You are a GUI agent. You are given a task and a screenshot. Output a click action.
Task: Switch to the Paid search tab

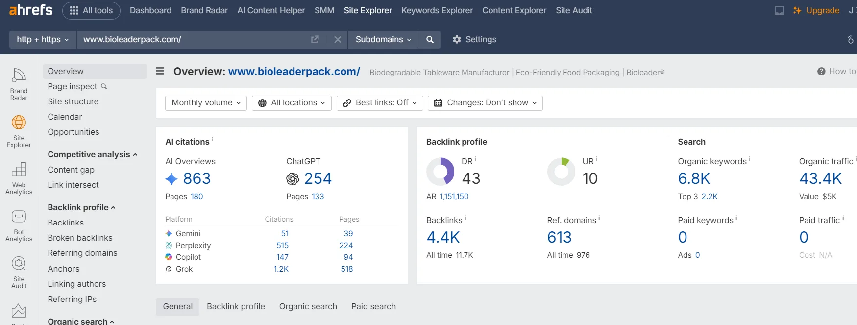tap(373, 306)
